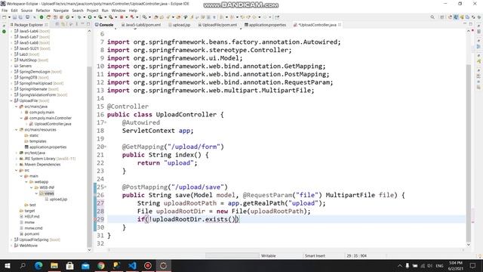Open Bandicam recorder from taskbar

click(x=148, y=265)
